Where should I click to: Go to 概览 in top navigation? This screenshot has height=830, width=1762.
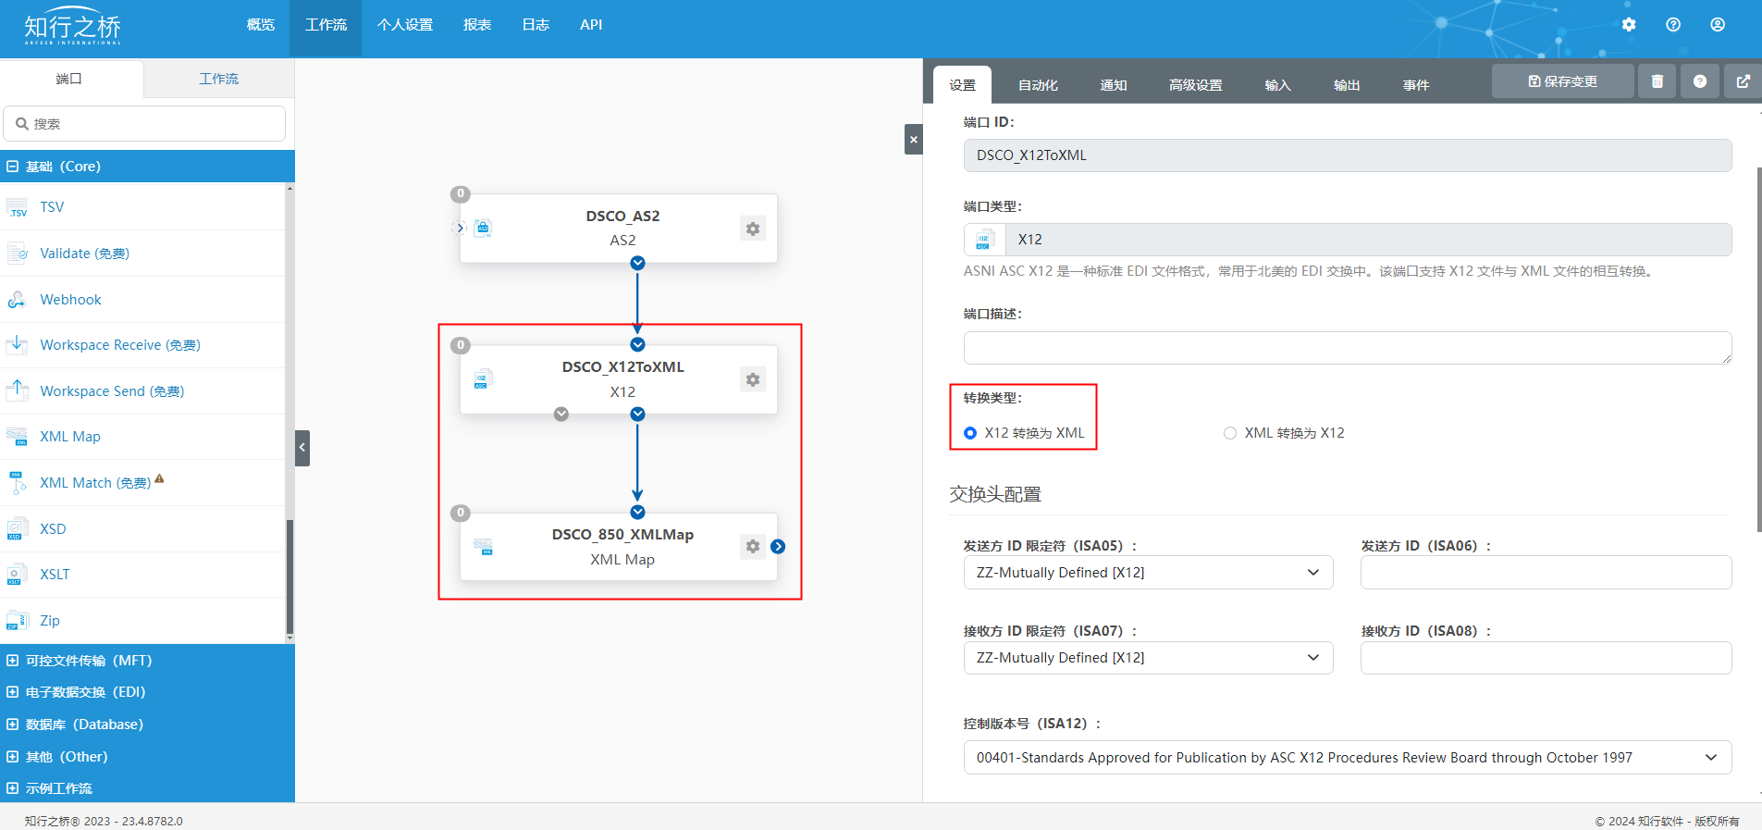261,25
